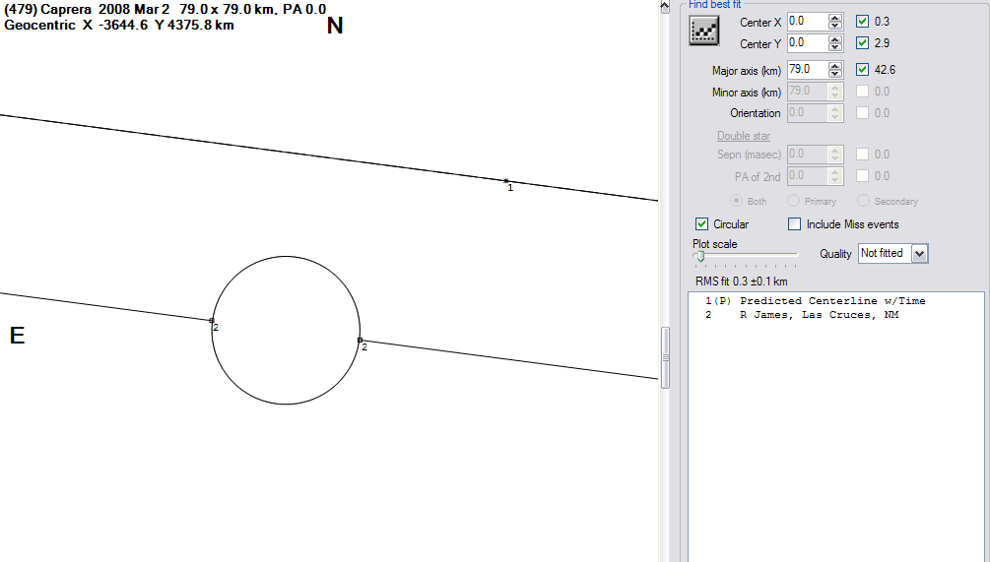Click the Double star link label
Screen dimensions: 990x562
click(743, 136)
